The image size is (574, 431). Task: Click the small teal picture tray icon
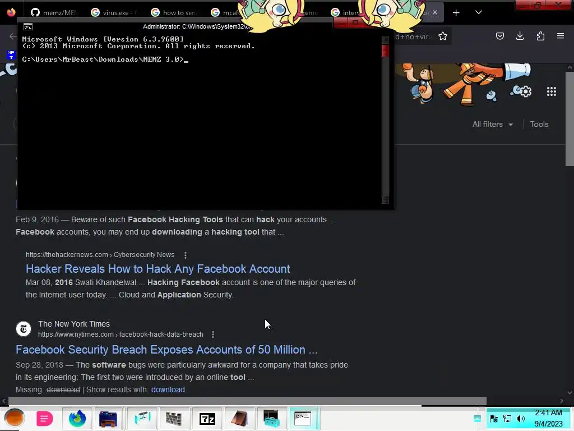(477, 419)
